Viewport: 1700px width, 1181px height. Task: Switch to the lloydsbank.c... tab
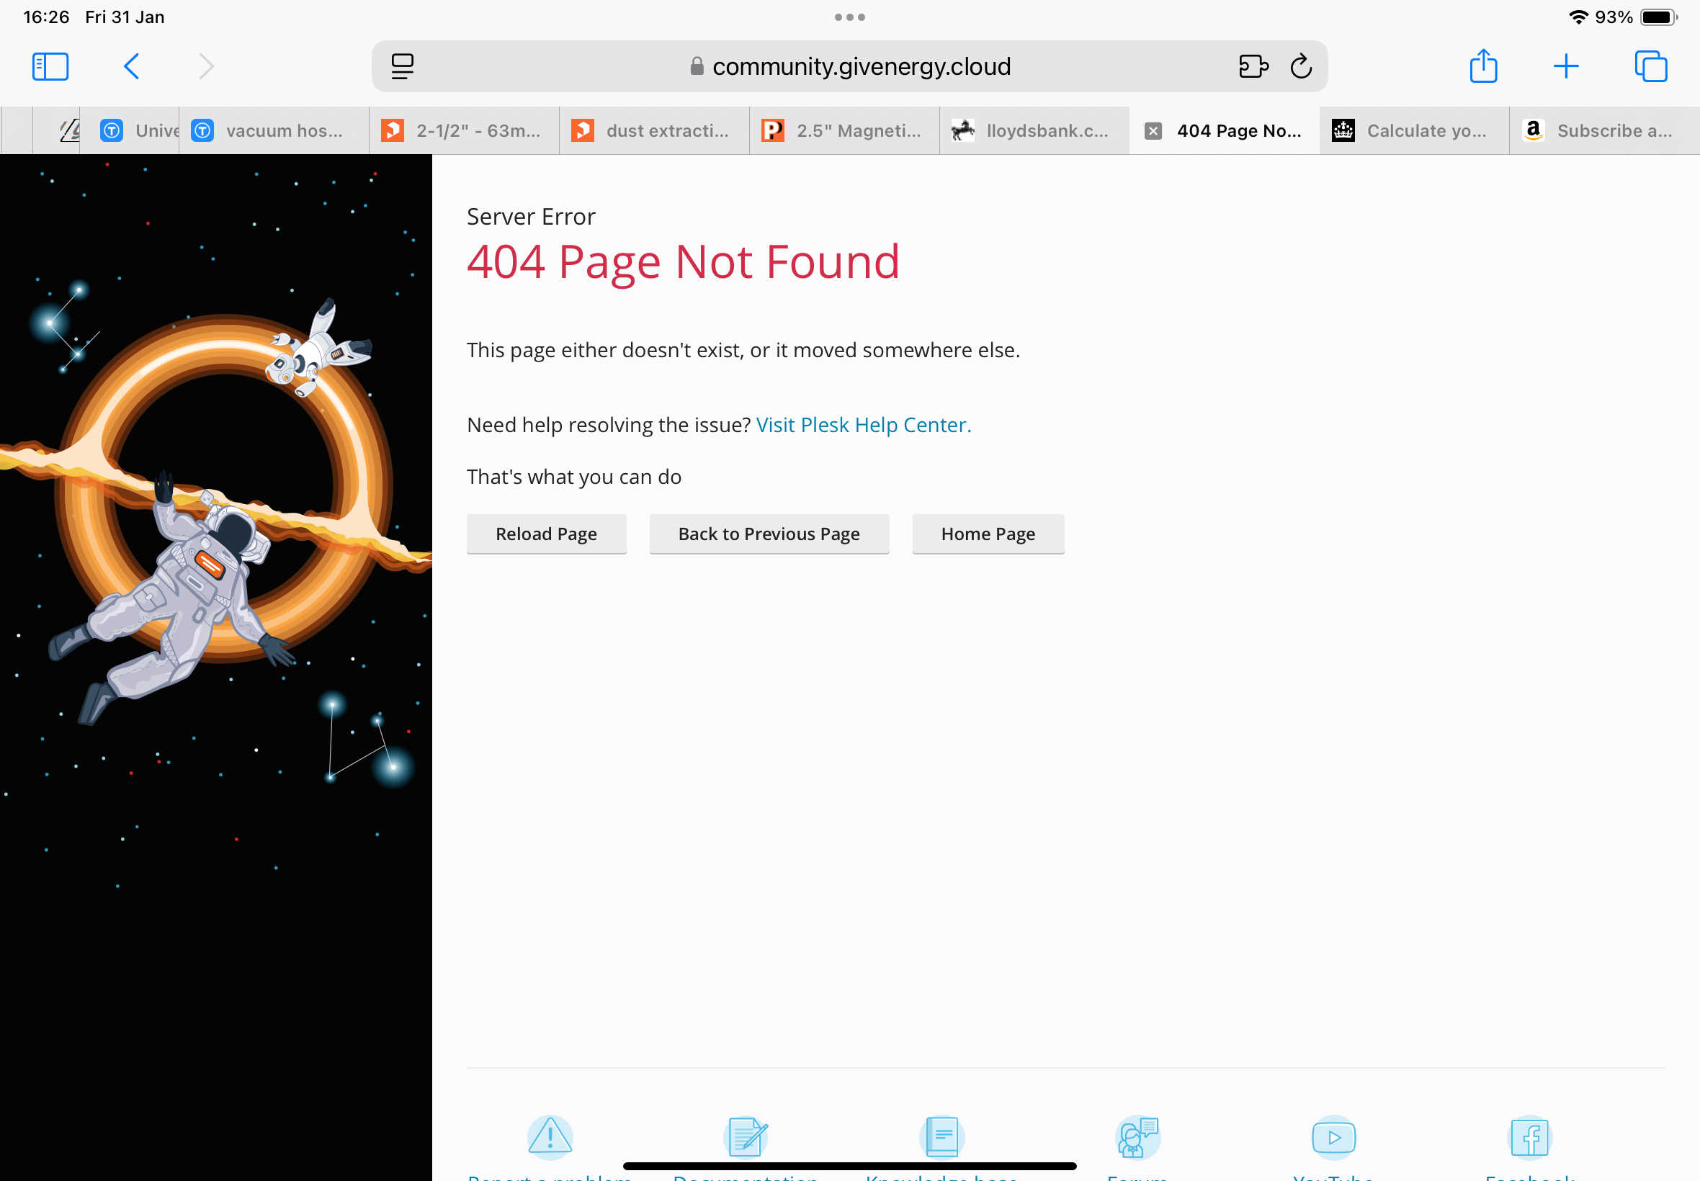[x=1034, y=131]
